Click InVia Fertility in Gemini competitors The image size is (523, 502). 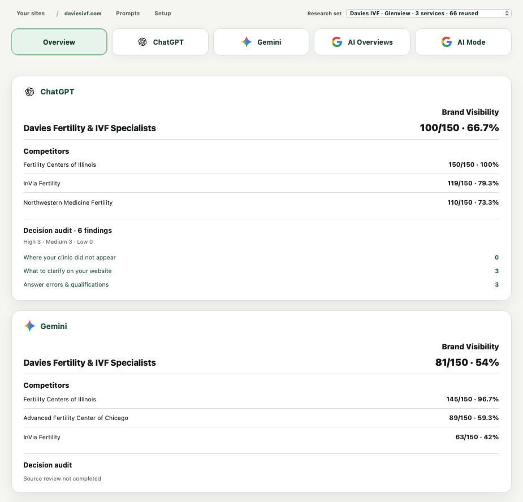click(x=42, y=438)
